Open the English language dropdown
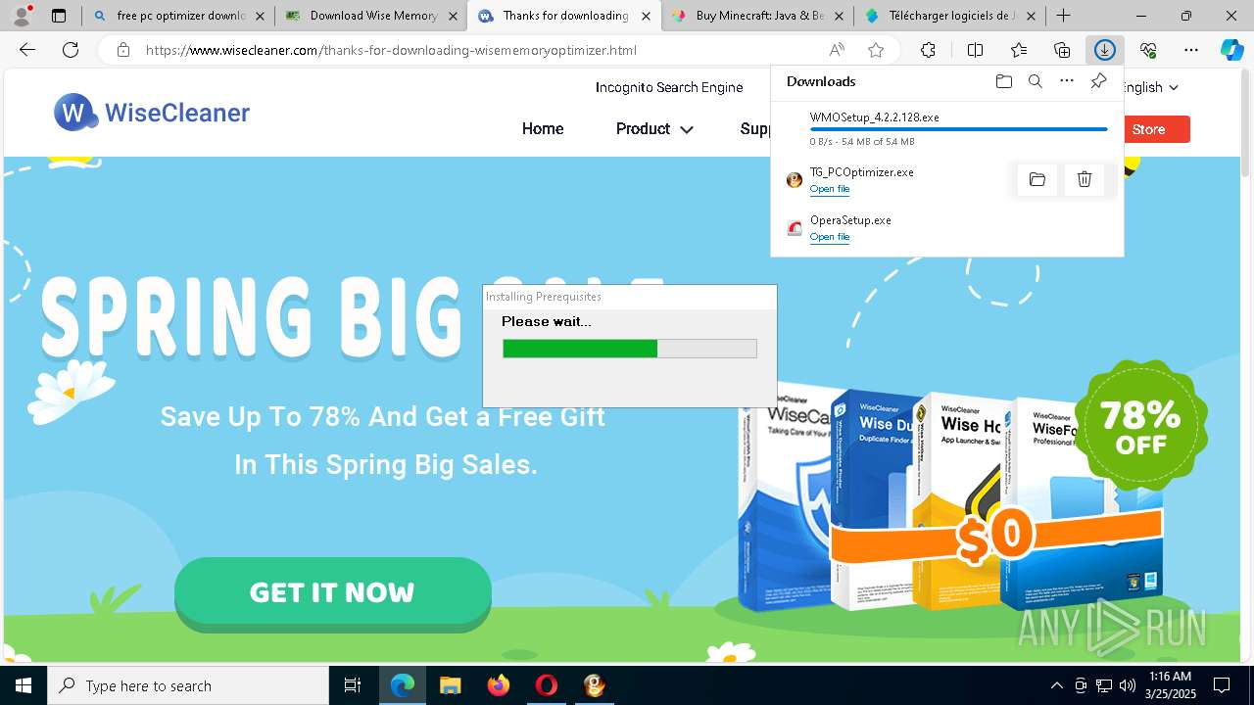Screen dimensions: 1254x705 click(1148, 87)
